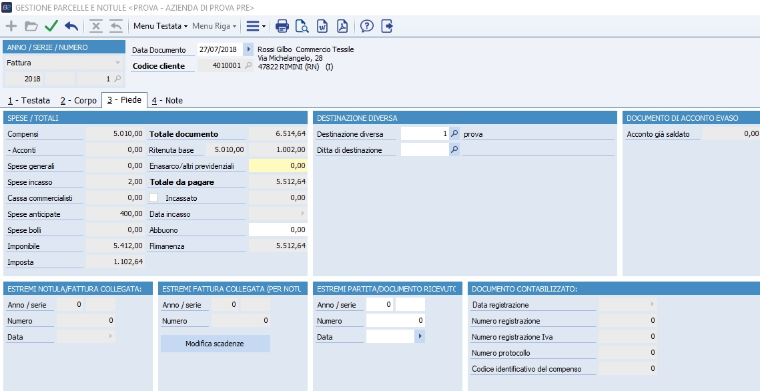Click the Enasarco/altri previdenziali yellow field
This screenshot has width=760, height=391.
(x=278, y=165)
